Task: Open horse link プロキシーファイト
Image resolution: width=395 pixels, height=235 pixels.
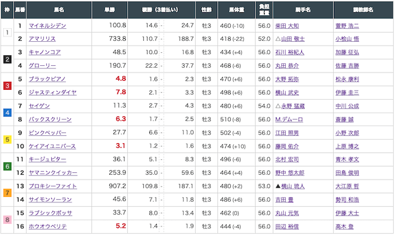Action: point(52,186)
